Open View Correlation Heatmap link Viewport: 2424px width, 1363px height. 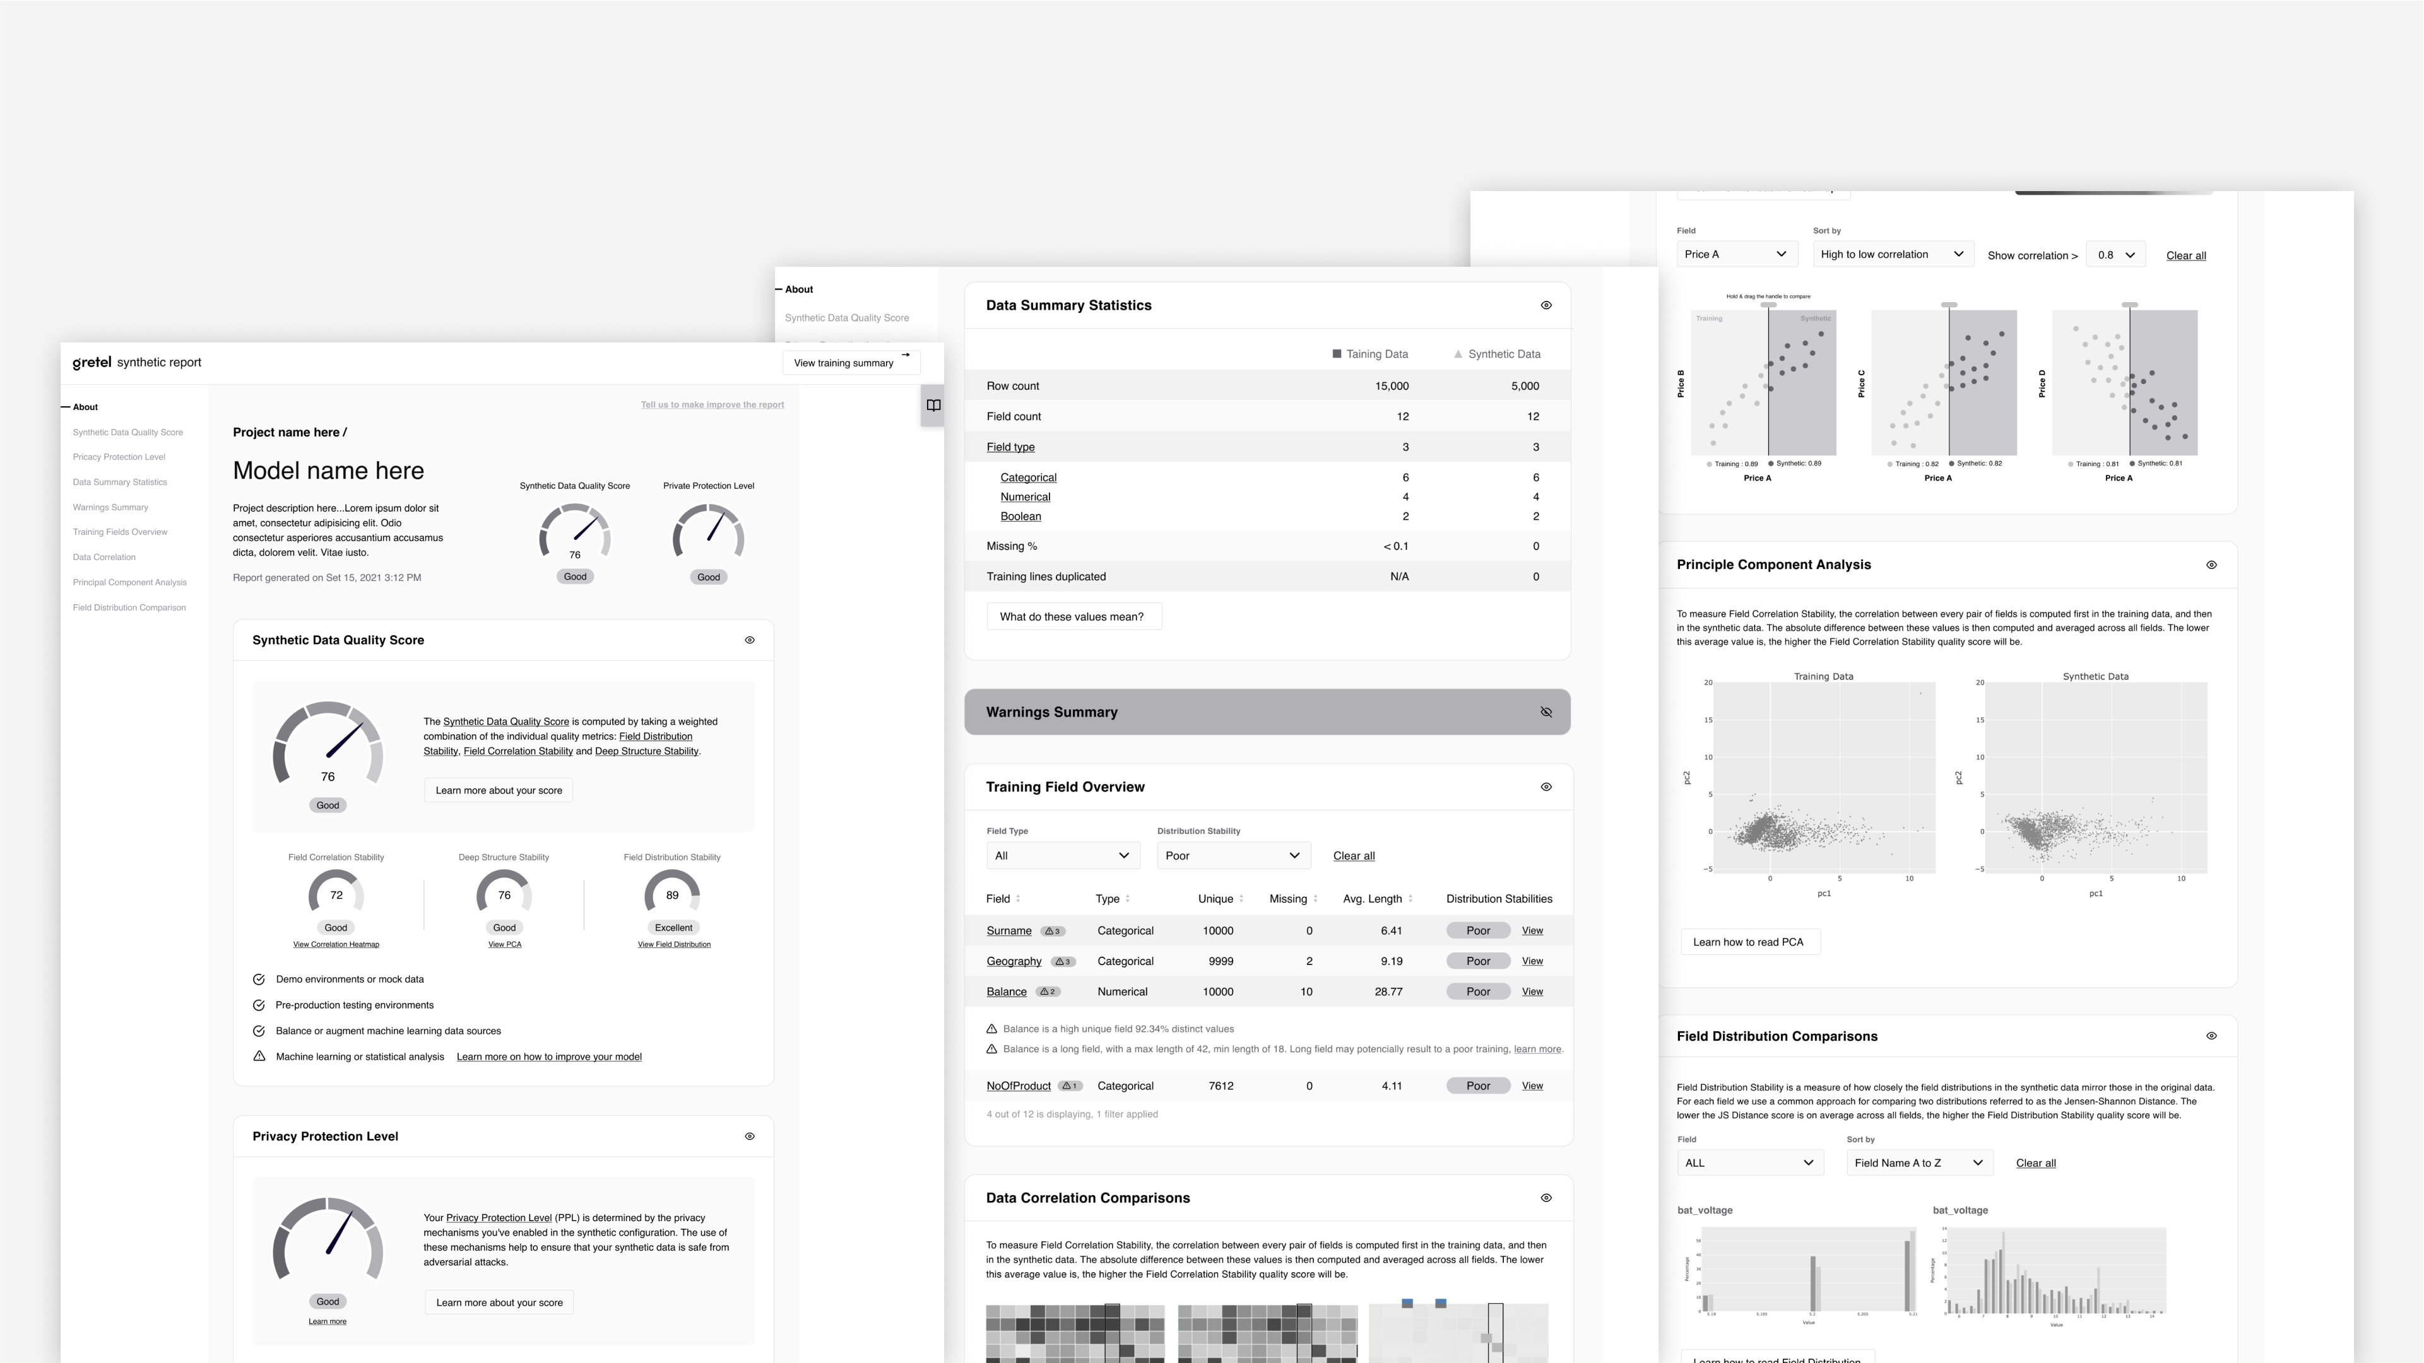coord(336,944)
